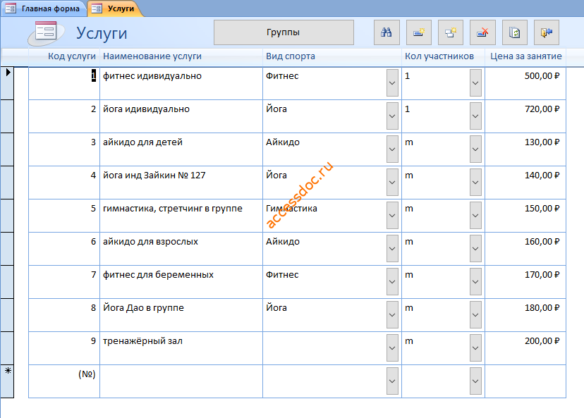Click the Наименование услуги column header
This screenshot has height=418, width=584.
pos(152,56)
